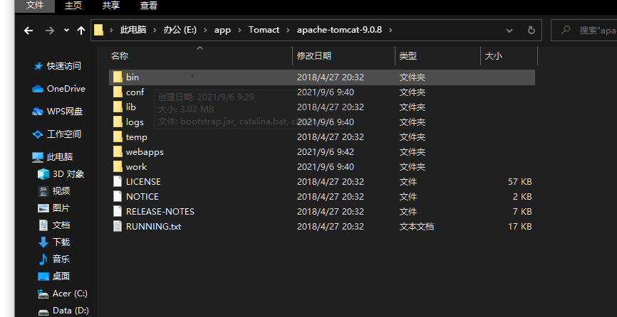
Task: Select the temp folder icon
Action: point(118,136)
